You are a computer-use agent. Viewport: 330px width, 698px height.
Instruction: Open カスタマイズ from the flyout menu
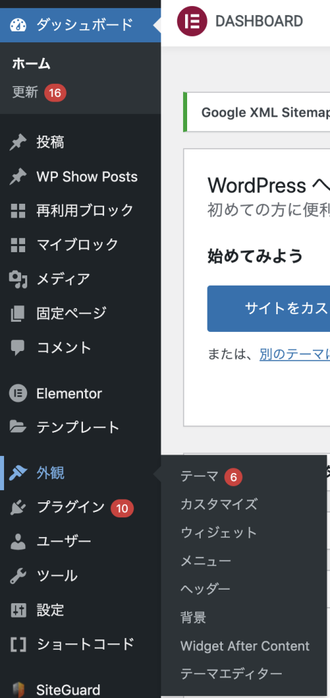[x=219, y=504]
